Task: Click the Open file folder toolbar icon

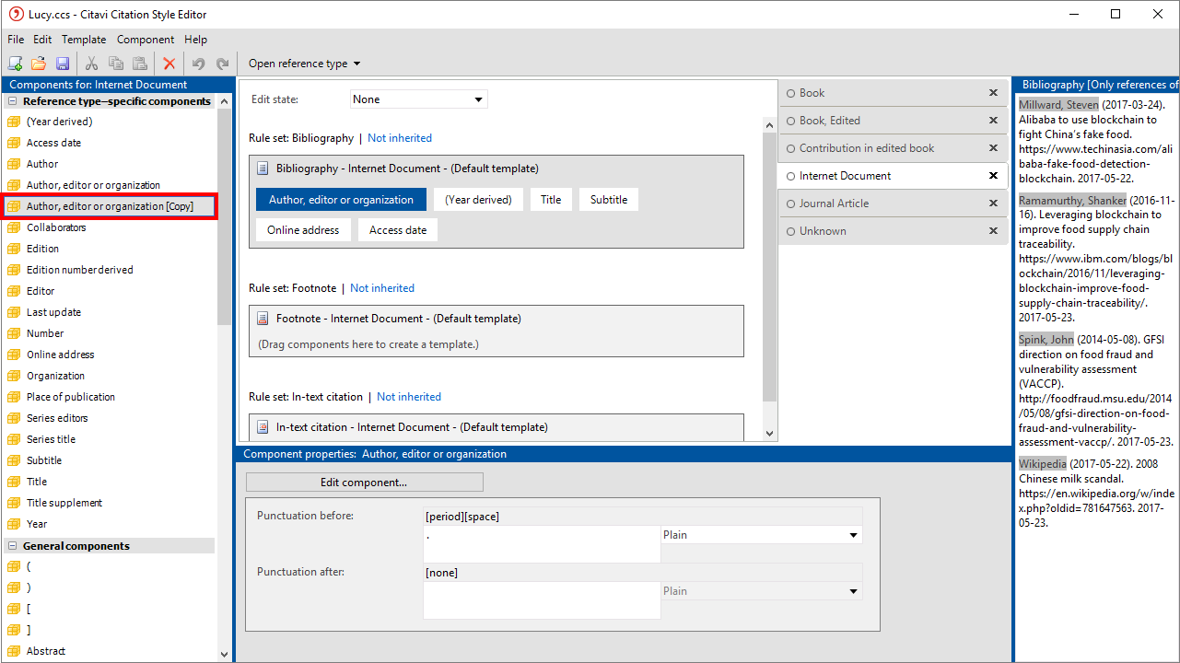Action: pyautogui.click(x=39, y=64)
